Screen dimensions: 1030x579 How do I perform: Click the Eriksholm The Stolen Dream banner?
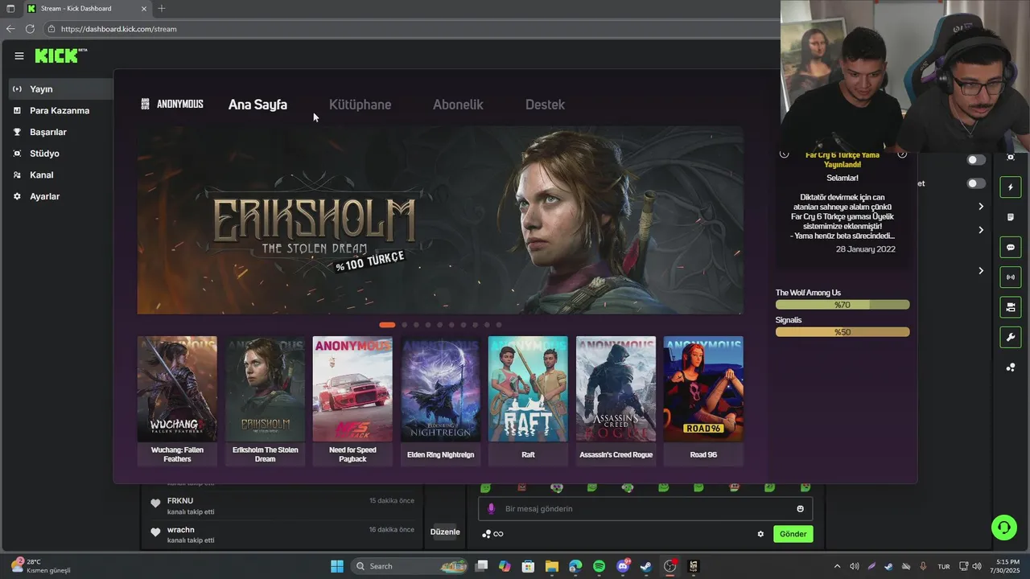tap(440, 220)
